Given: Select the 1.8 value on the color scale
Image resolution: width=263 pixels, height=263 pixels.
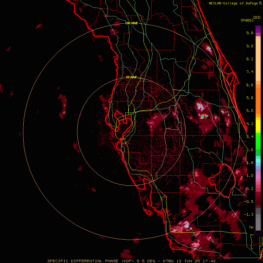Looking at the screenshot, I should pos(250,163).
